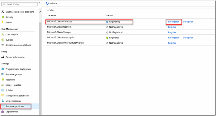
Task: Click the magnifier icon in the provider filter box
Action: (x=48, y=10)
